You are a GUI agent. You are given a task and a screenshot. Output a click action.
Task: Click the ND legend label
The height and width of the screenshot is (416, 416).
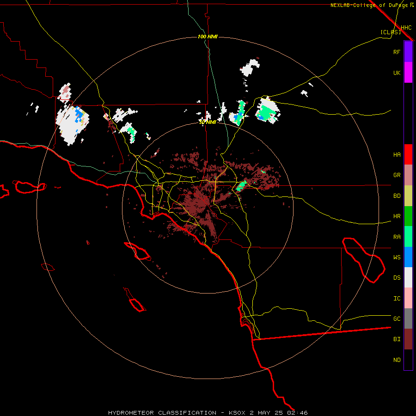(x=397, y=360)
